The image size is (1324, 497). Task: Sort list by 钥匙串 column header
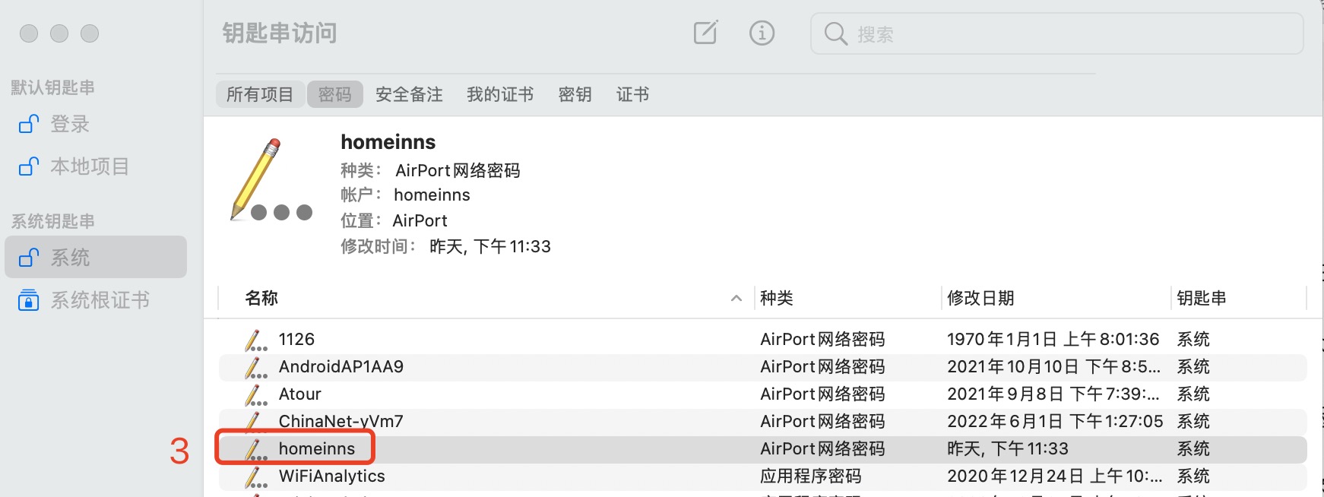click(1202, 298)
